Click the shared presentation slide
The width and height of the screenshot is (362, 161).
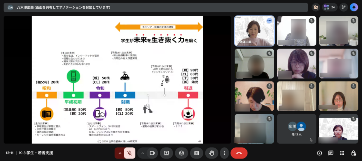click(x=117, y=80)
